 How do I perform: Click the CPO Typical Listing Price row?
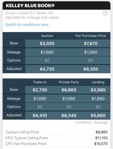[56, 138]
